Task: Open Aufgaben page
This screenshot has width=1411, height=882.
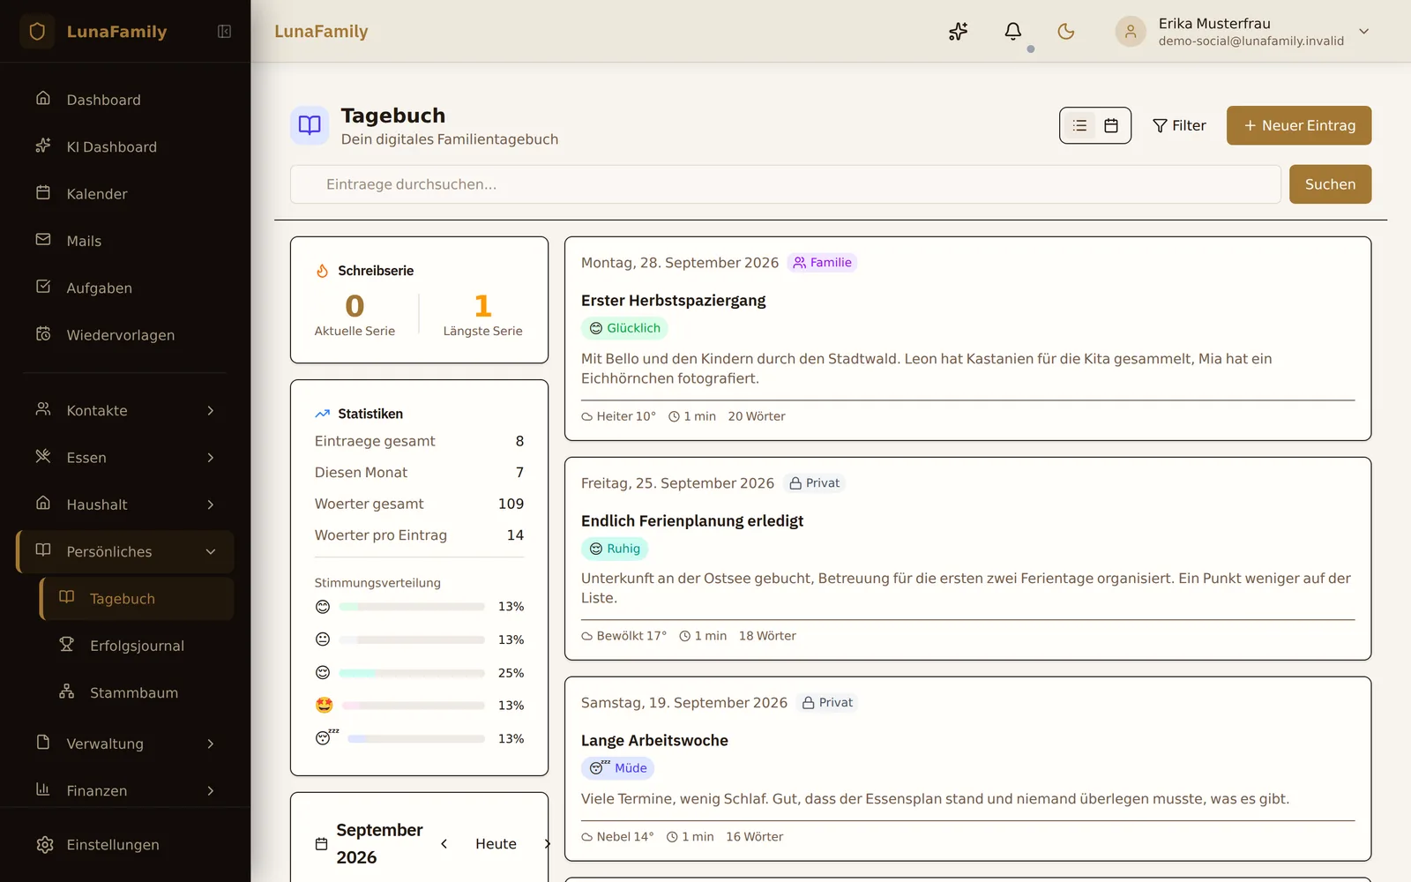Action: click(125, 288)
